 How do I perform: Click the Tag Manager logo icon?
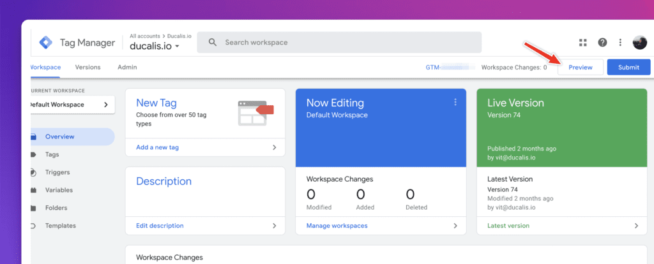45,43
